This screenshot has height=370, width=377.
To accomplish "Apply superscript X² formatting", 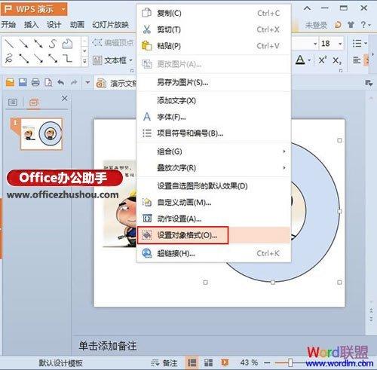I will (323, 60).
